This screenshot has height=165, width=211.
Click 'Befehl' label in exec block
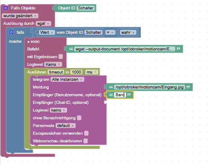[x=33, y=49]
